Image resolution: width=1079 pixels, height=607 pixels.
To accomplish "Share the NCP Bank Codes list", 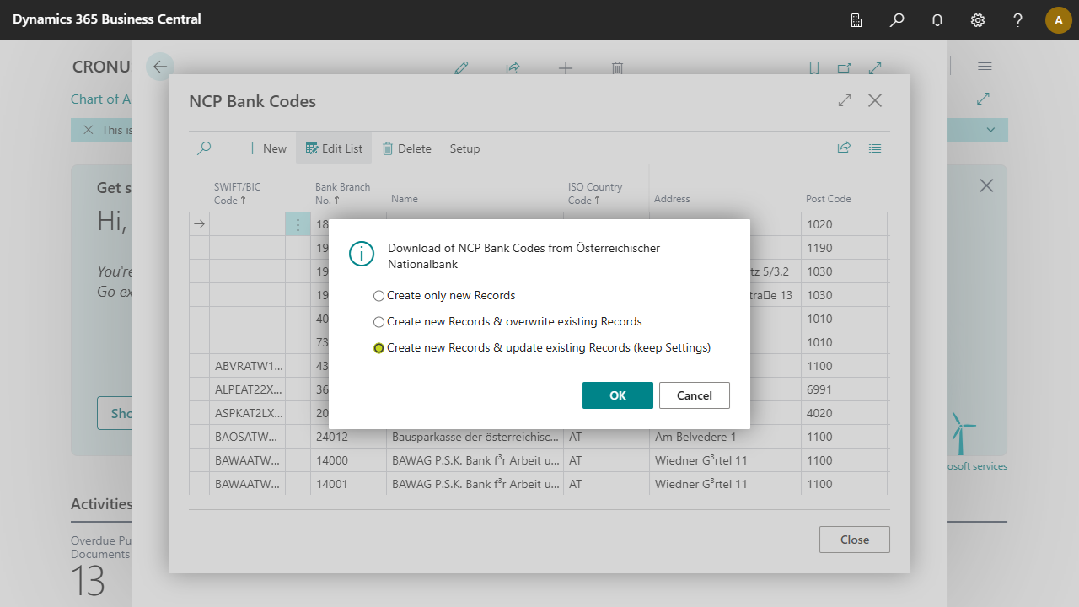I will click(844, 148).
